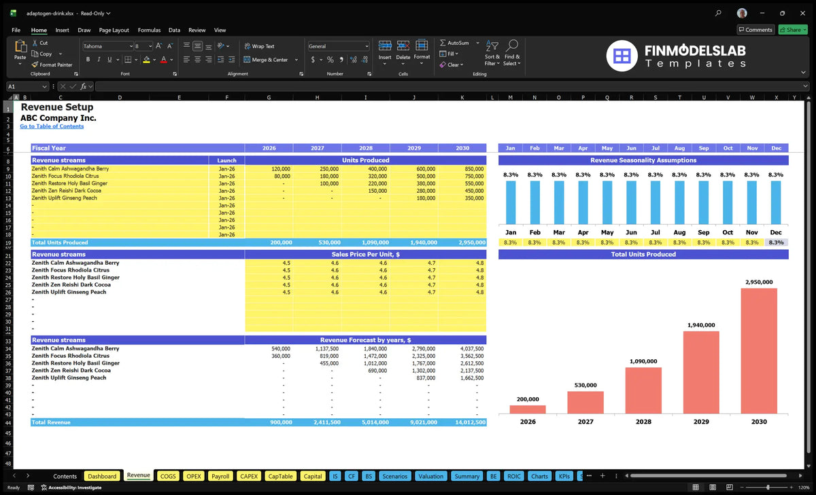Click Merge & Center button
The image size is (816, 495).
(265, 60)
